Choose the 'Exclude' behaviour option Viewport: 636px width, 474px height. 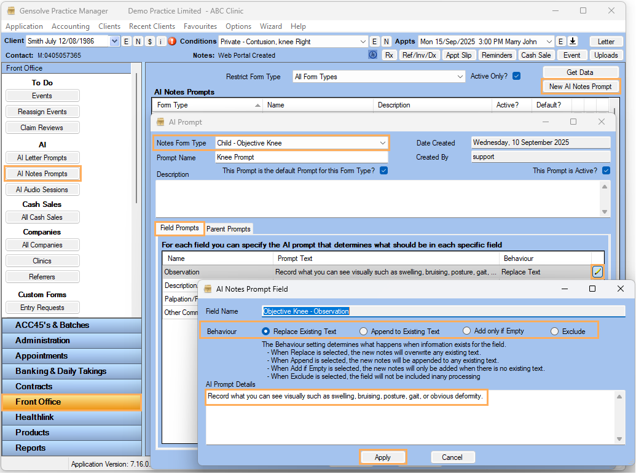[x=555, y=331]
